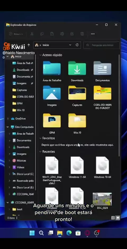
Task: Open the Área de Trabalho folder tile
Action: [x=52, y=71]
